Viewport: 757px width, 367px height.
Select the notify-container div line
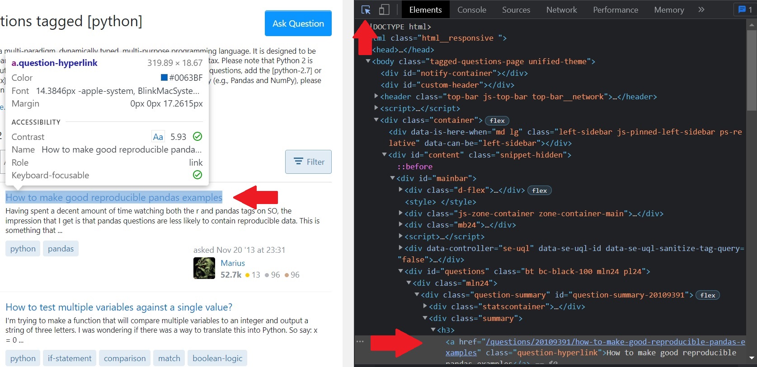[454, 73]
